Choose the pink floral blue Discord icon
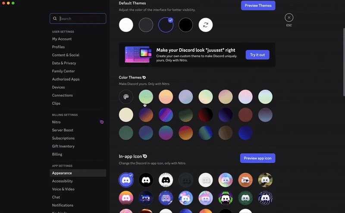Viewport: 345px width, 213px height. [186, 198]
